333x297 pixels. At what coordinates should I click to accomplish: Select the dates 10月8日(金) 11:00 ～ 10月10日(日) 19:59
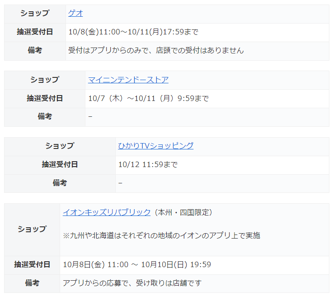[137, 264]
